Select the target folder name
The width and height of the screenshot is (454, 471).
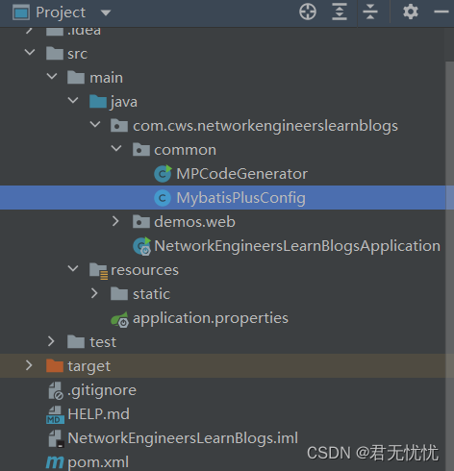click(x=88, y=366)
